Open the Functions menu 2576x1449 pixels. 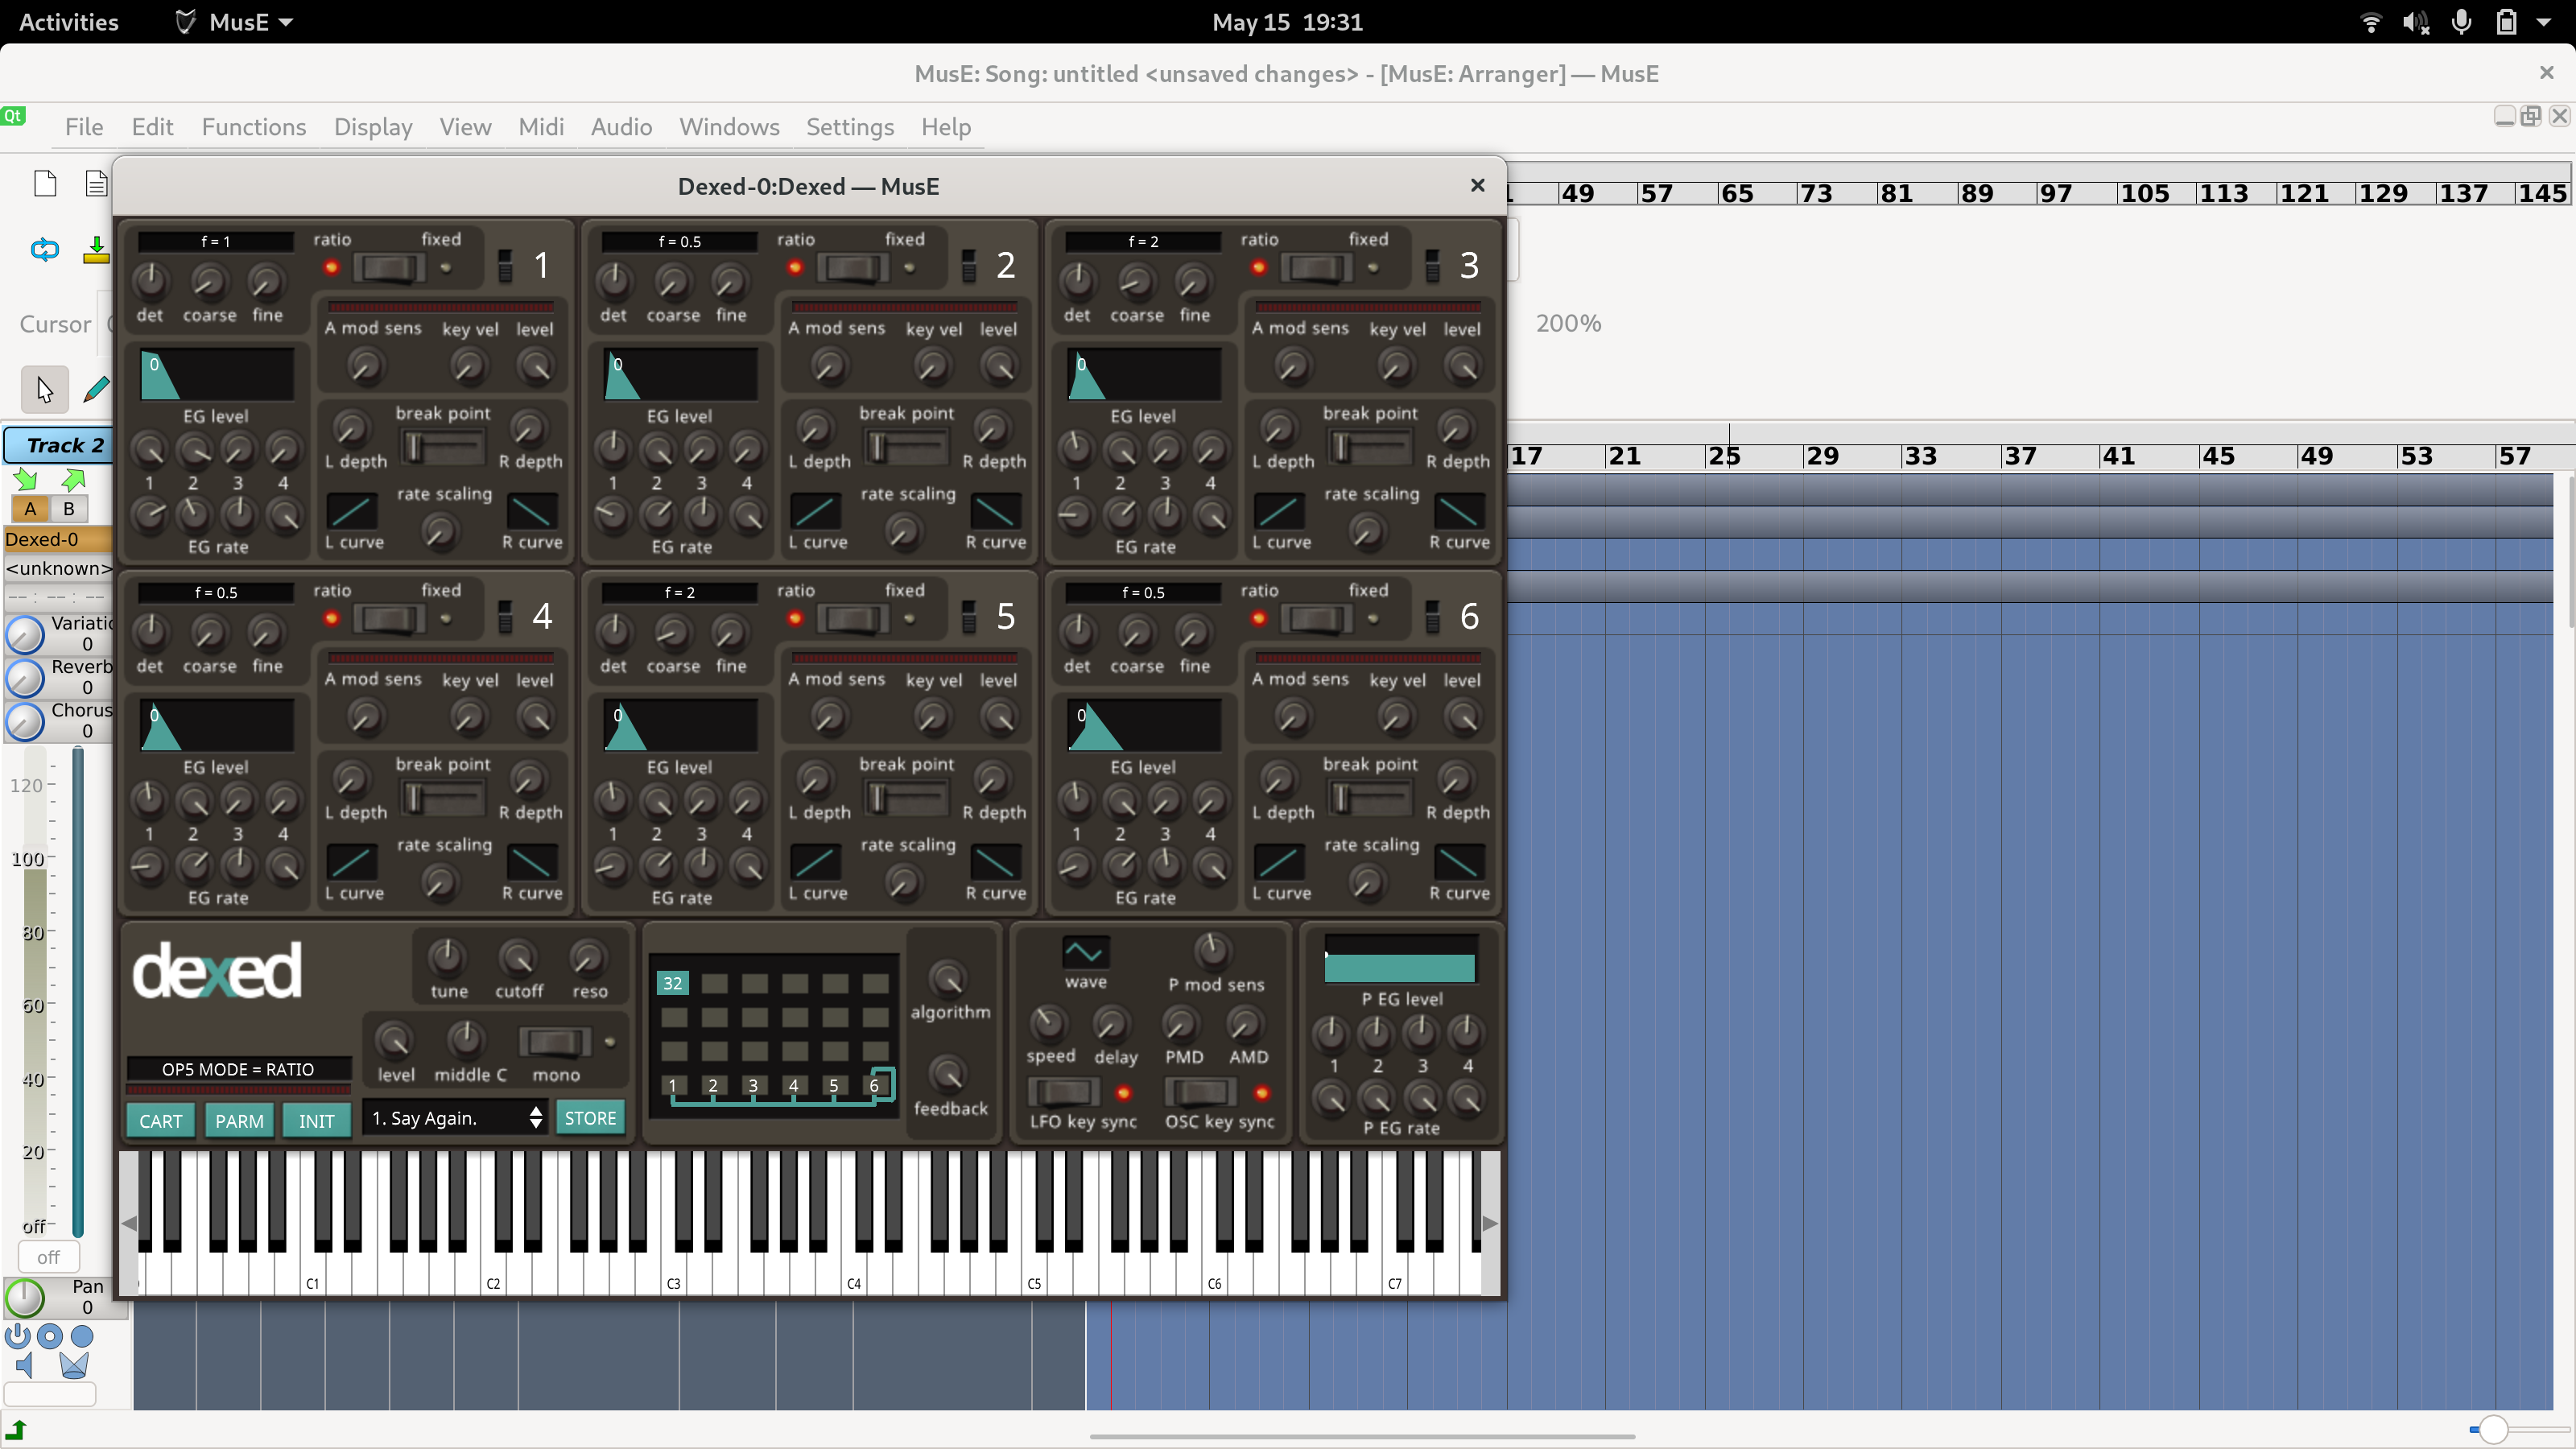[253, 127]
